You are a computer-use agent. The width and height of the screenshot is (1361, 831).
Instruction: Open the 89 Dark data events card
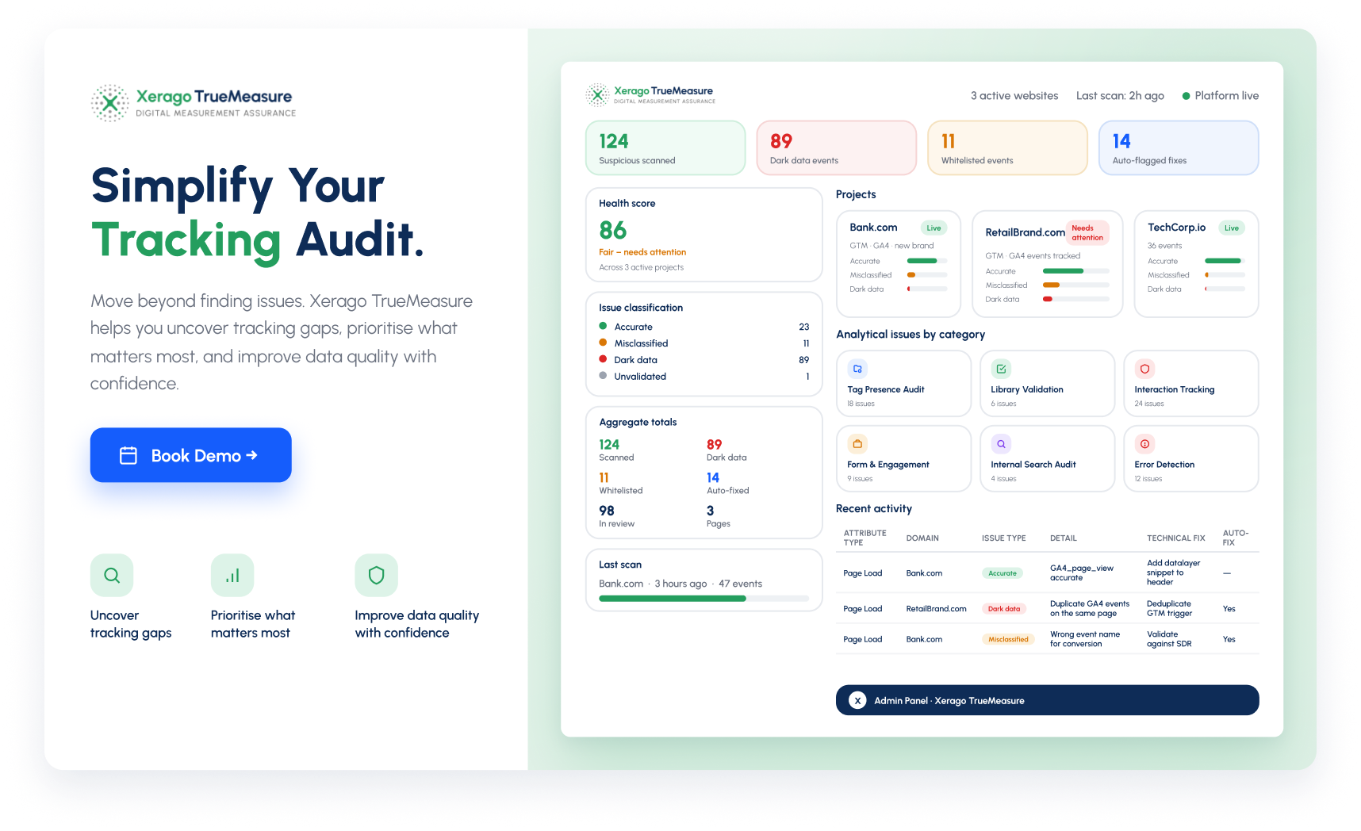coord(836,147)
